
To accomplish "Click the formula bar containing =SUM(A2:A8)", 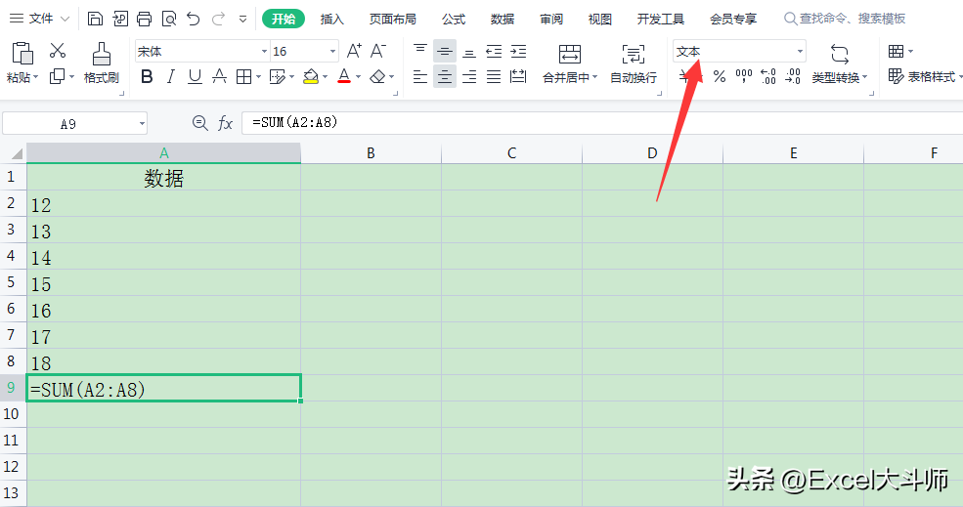I will click(x=602, y=123).
